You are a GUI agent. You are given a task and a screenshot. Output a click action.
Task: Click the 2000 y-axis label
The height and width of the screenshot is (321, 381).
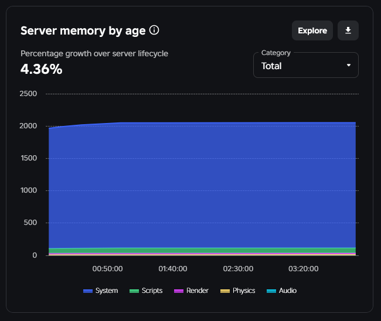[28, 126]
